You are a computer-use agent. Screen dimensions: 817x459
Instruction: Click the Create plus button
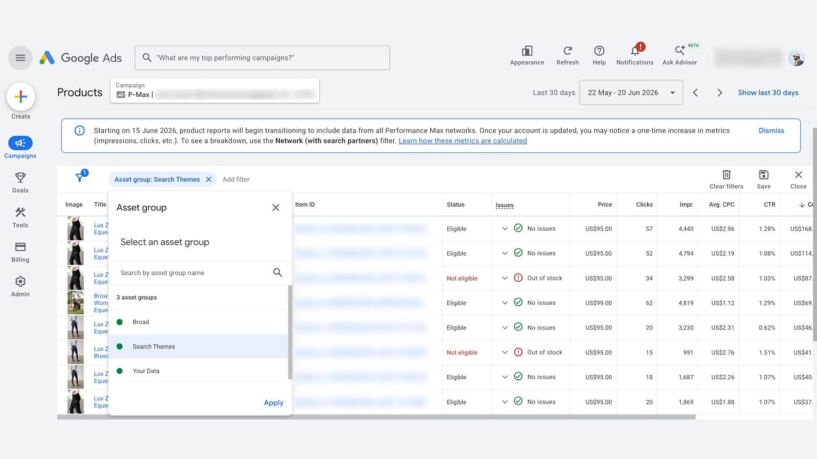(20, 97)
